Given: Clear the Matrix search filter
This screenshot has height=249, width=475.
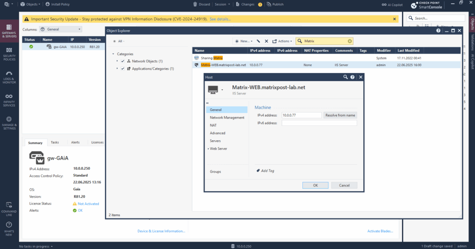Looking at the screenshot, I should pyautogui.click(x=350, y=41).
